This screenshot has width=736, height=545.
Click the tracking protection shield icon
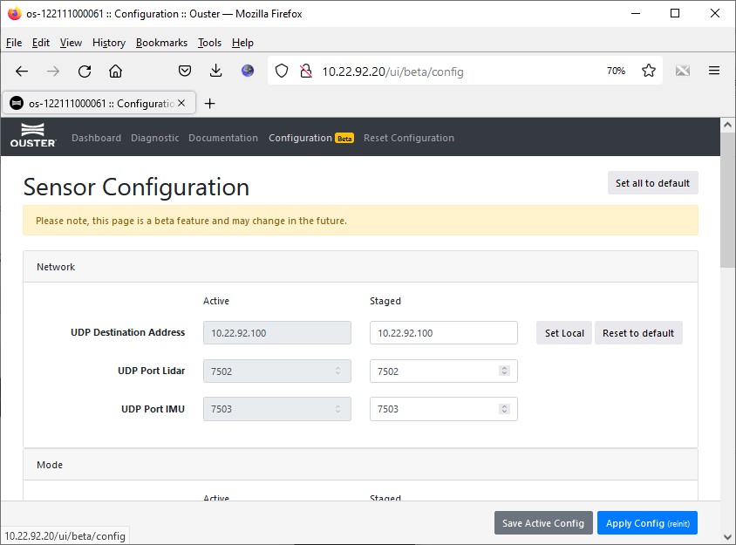click(x=282, y=72)
